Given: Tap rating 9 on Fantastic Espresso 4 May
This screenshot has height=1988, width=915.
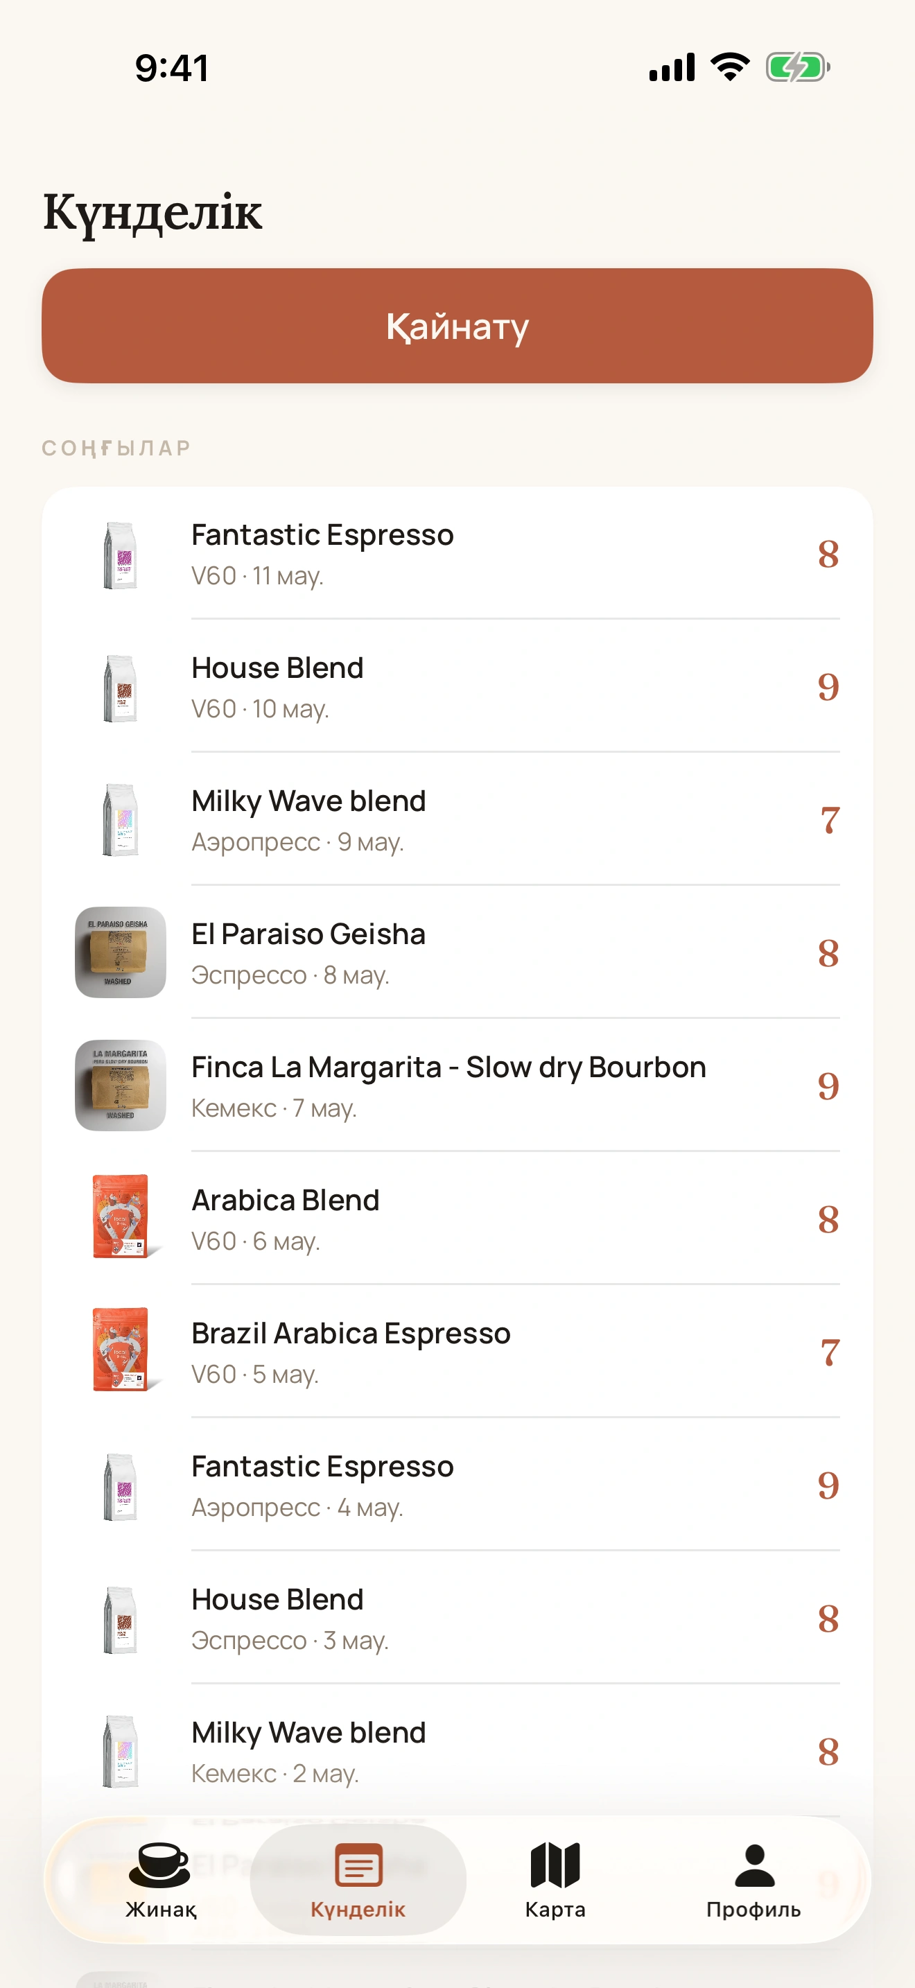Looking at the screenshot, I should [828, 1485].
